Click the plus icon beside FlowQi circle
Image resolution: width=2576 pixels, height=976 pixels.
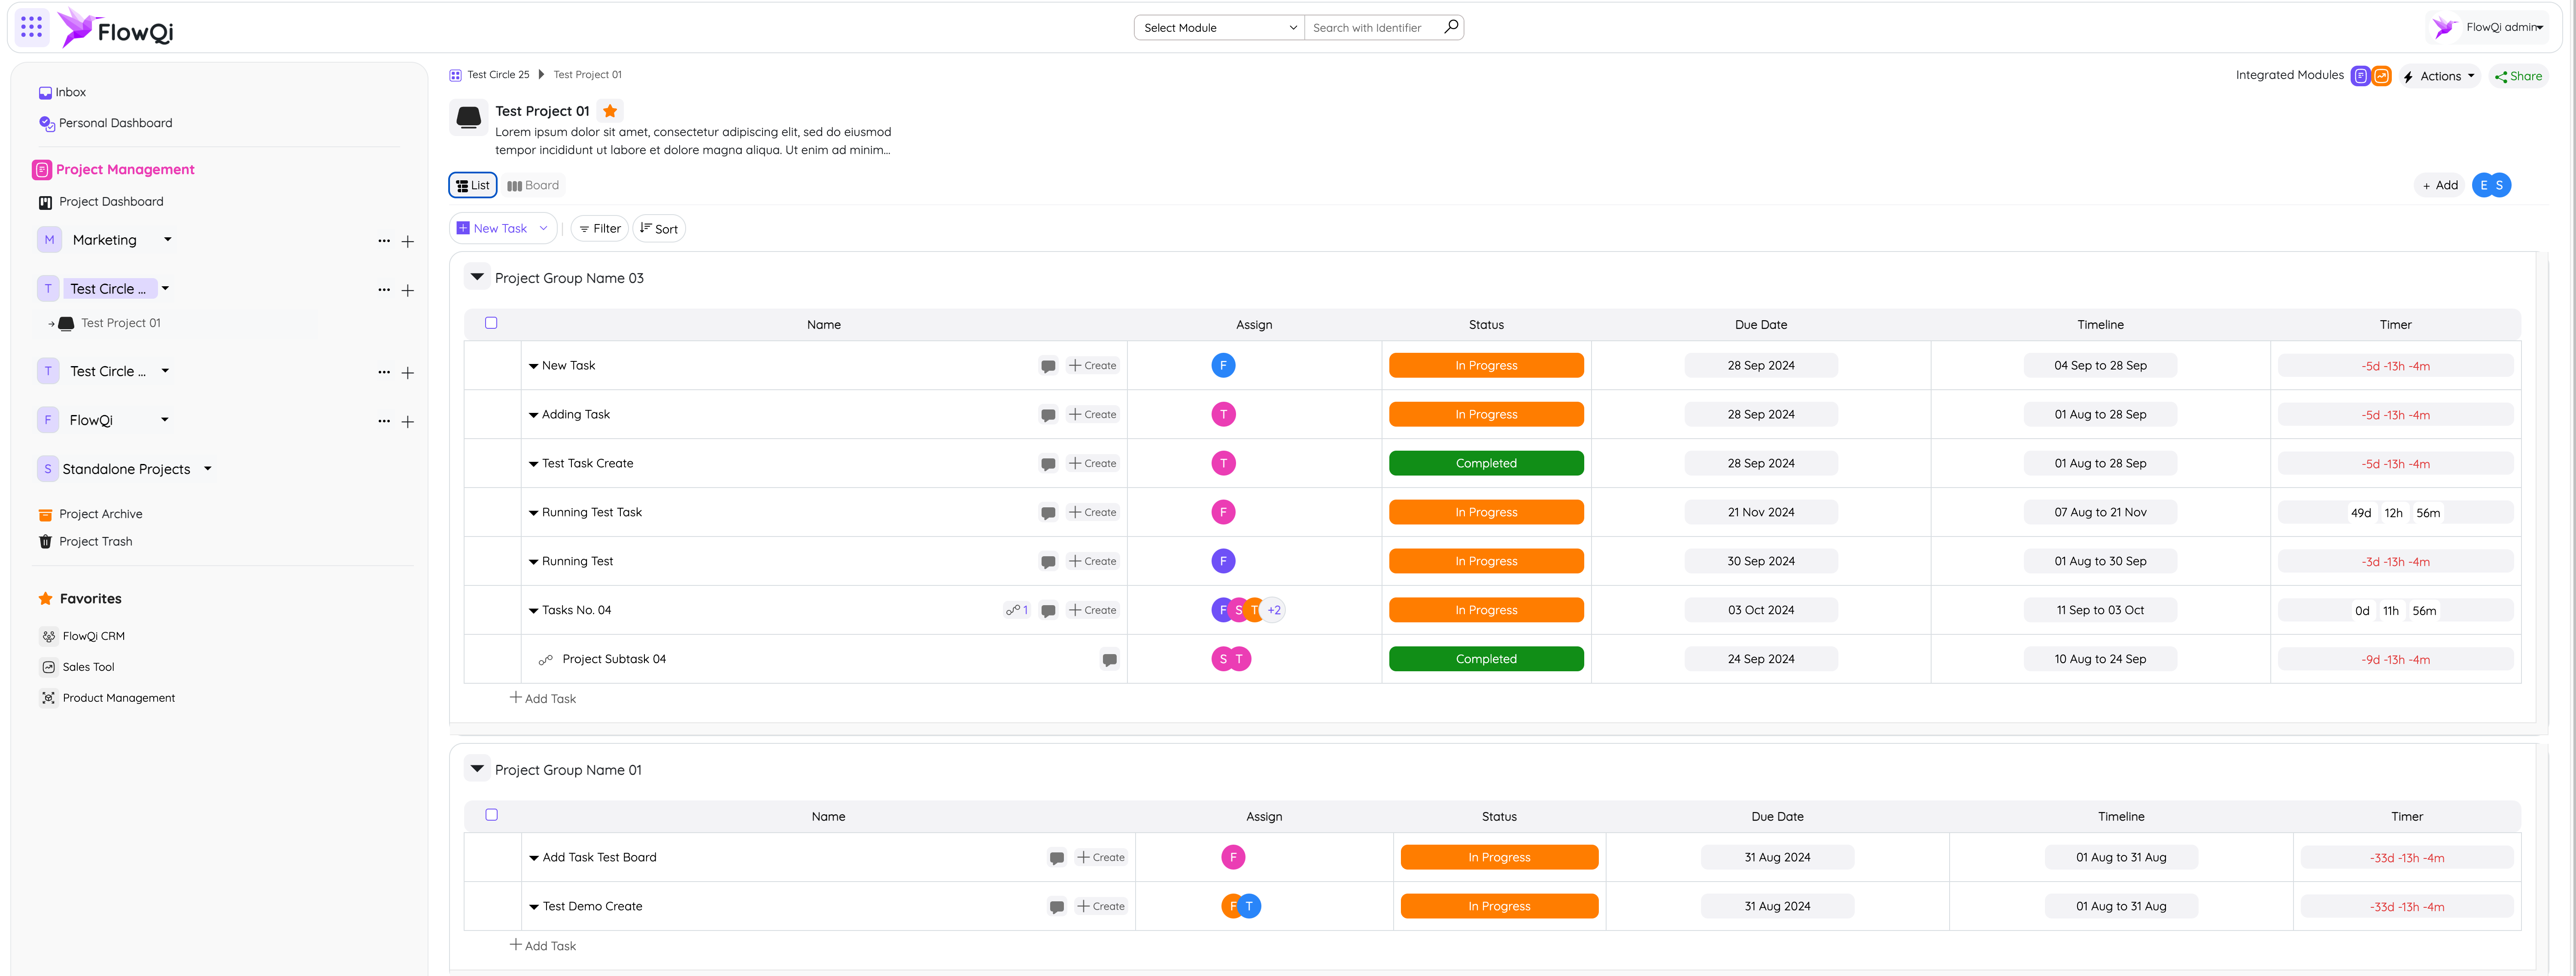click(x=408, y=422)
